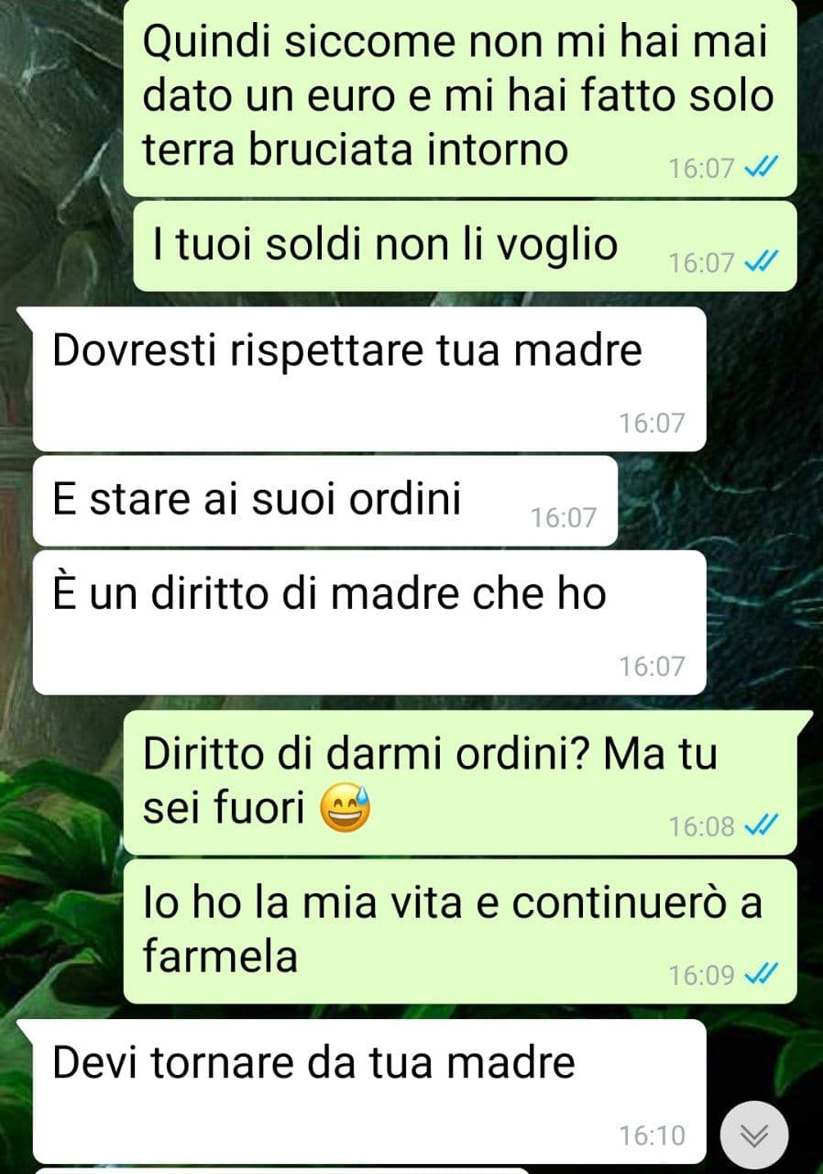Select the 'Dovresti rispettare tua madre' message

(369, 379)
